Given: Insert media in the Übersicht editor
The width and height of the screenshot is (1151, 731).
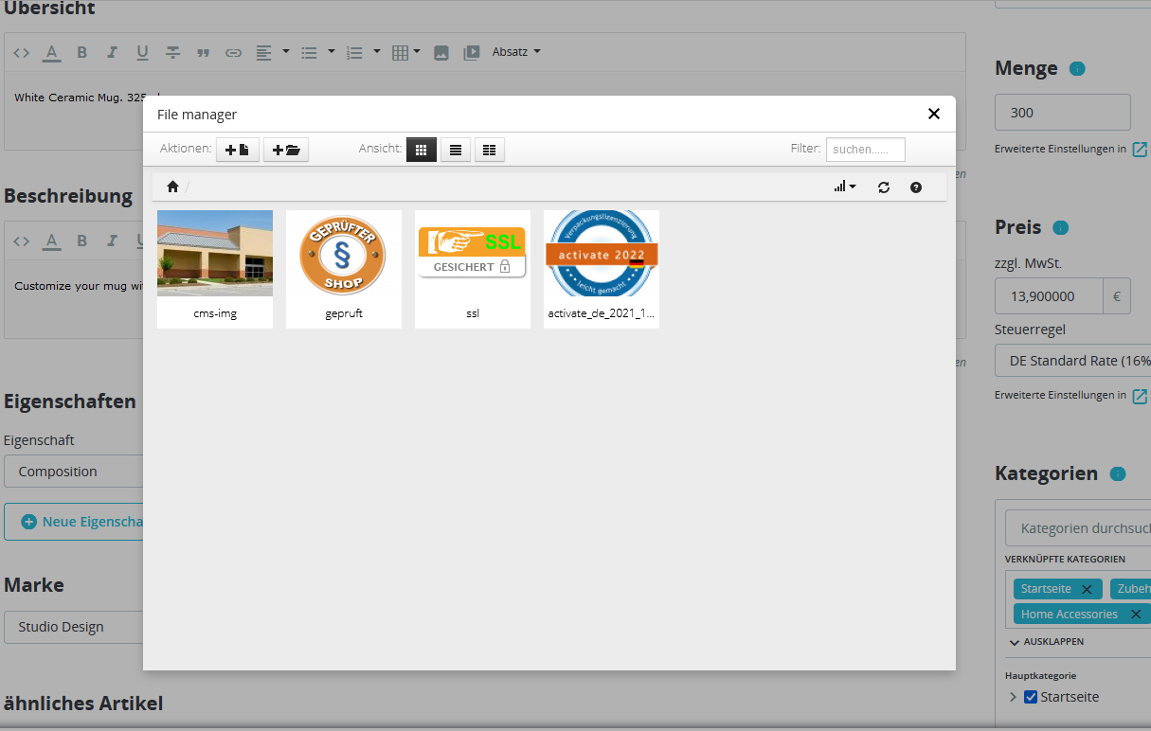Looking at the screenshot, I should click(x=471, y=52).
